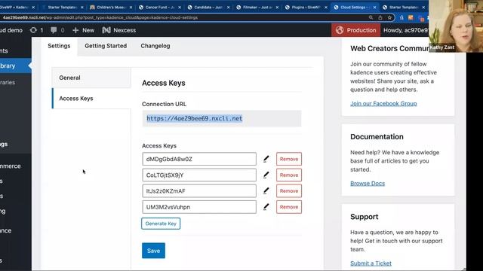Remove the dMDgGbdA8w0Z access key
The image size is (483, 271).
pyautogui.click(x=289, y=159)
